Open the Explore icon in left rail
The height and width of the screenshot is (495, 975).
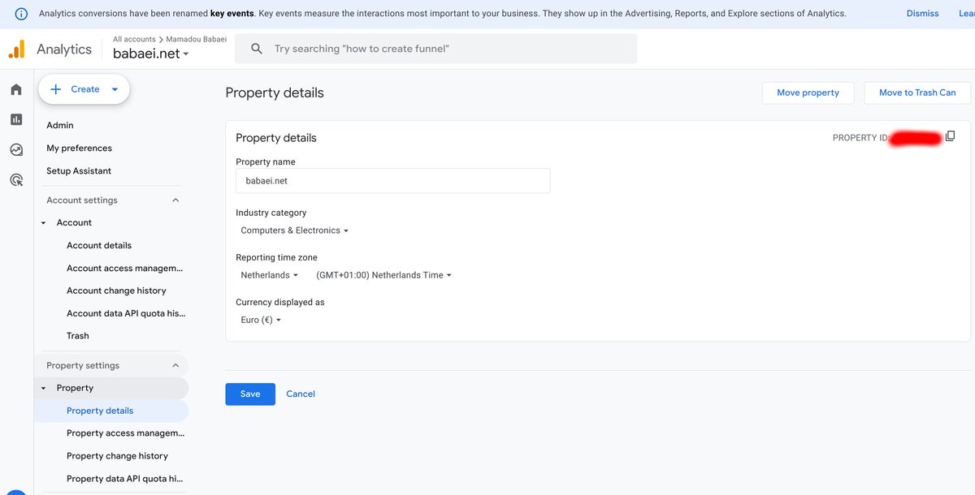16,149
